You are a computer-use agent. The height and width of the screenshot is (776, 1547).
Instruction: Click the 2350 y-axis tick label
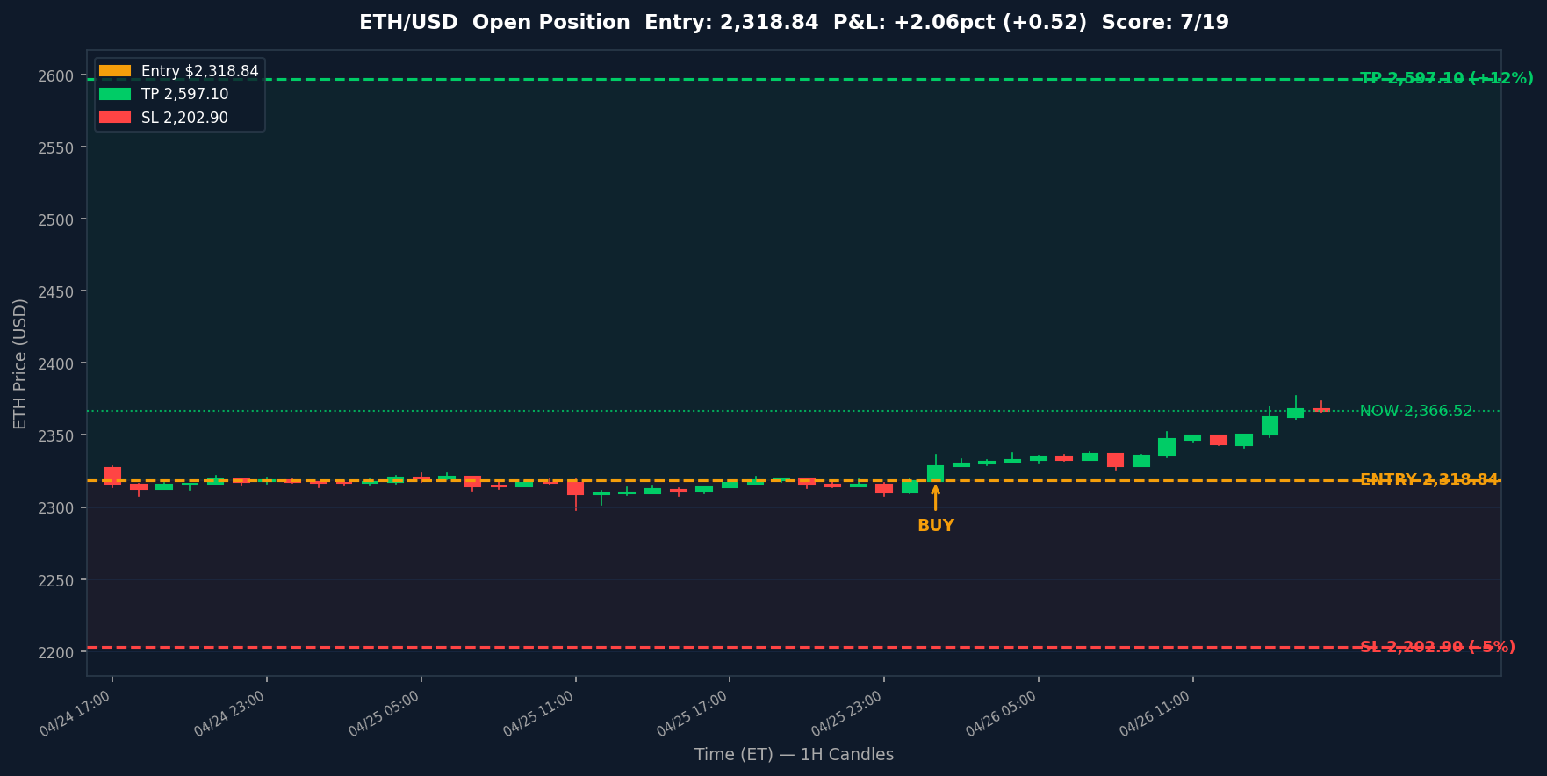55,436
